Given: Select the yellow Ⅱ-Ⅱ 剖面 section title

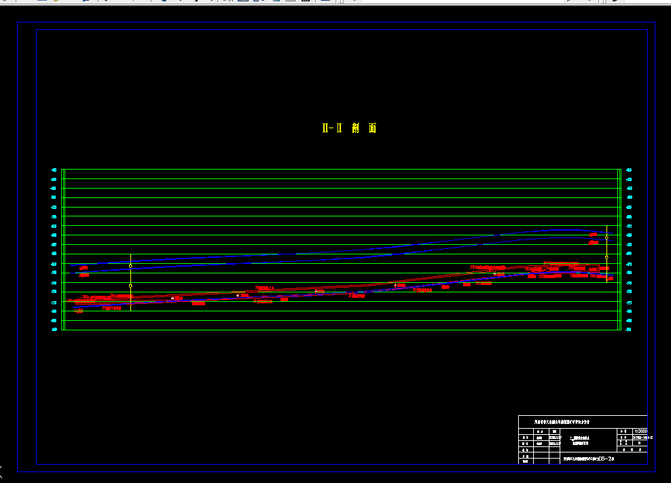Looking at the screenshot, I should (349, 128).
